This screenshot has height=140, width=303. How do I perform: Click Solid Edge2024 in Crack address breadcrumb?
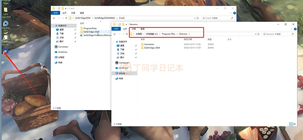[83, 18]
